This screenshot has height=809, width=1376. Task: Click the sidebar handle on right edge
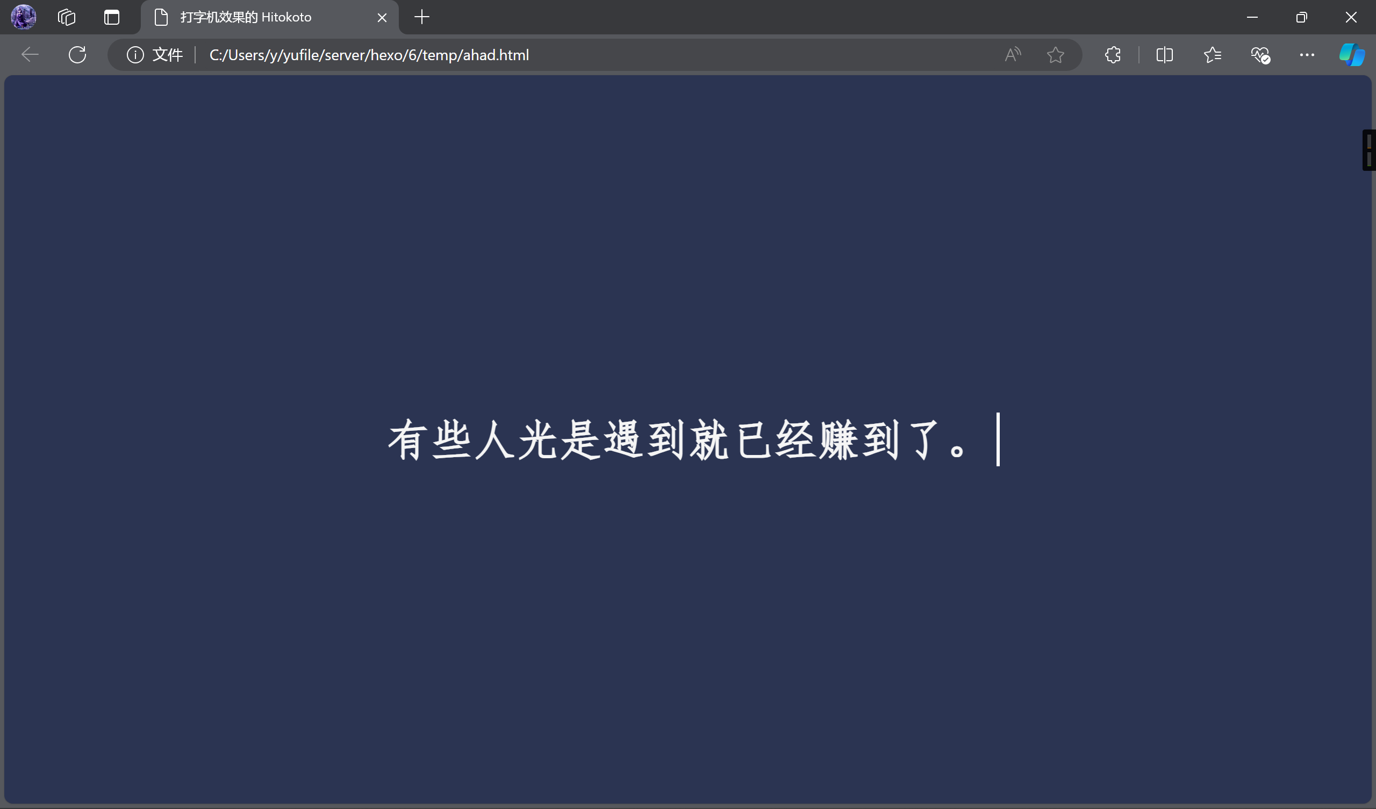1369,150
